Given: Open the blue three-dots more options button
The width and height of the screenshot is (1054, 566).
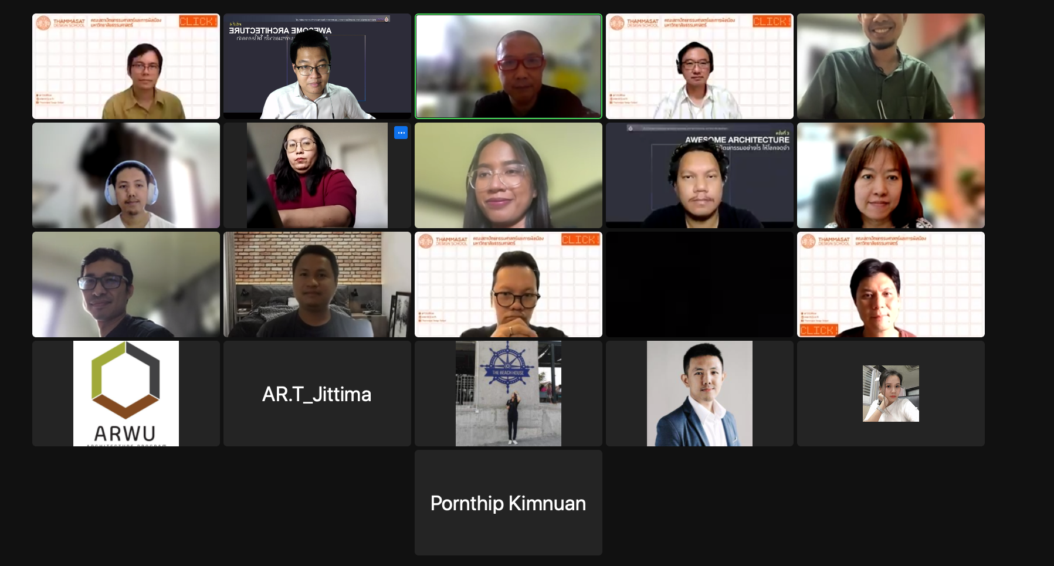Looking at the screenshot, I should (401, 133).
